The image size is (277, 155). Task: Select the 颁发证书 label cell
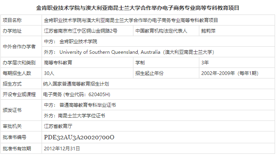pyautogui.click(x=21, y=110)
